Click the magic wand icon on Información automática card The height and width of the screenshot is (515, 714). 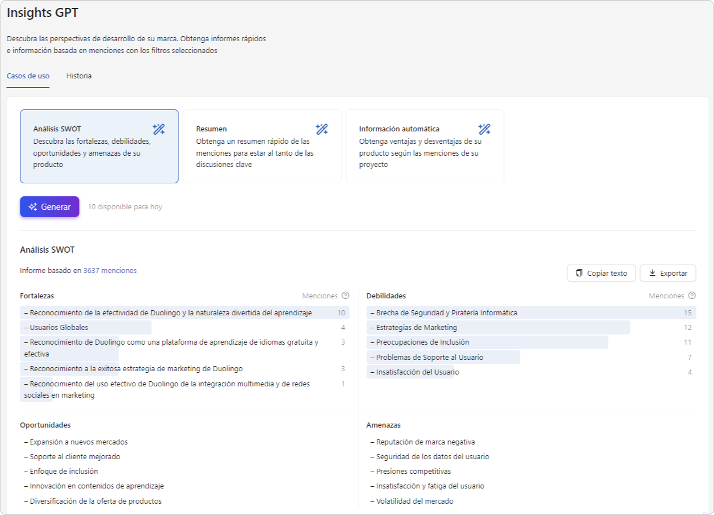pos(484,129)
